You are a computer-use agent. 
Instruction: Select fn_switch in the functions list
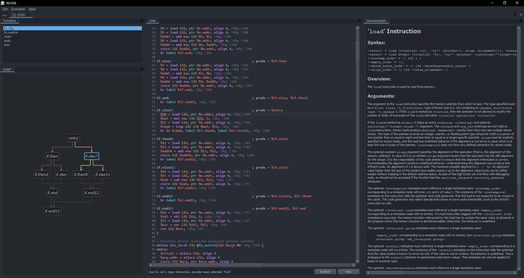(73, 32)
